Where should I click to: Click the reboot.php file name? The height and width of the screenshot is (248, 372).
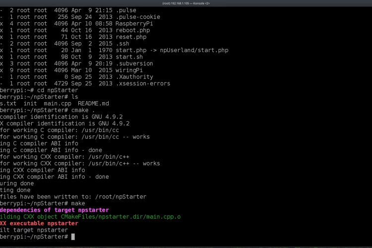tap(133, 30)
